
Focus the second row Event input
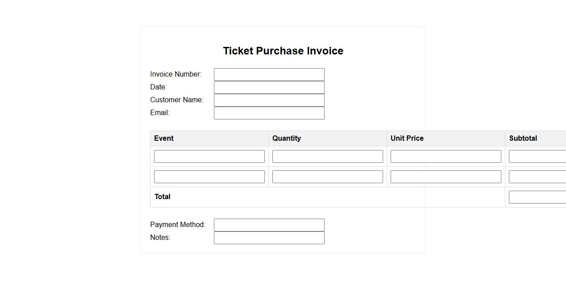[209, 177]
